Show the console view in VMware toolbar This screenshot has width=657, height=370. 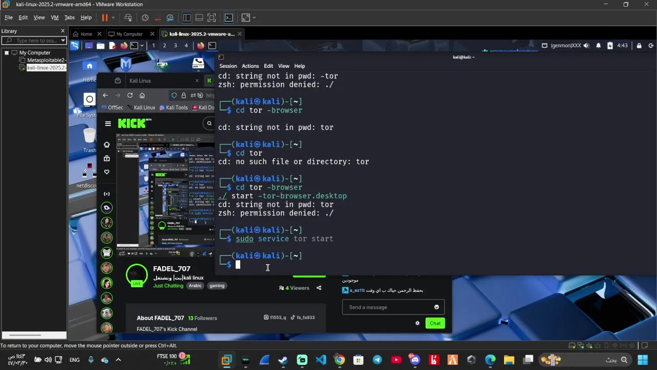[x=229, y=17]
